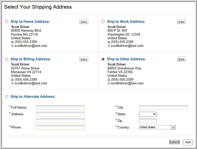
Task: Select Ship to Alternate Address radio button
Action: pyautogui.click(x=7, y=97)
